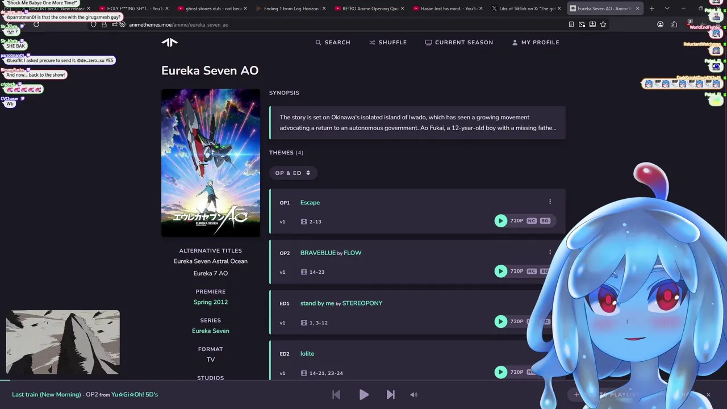Click the Eureka Seven AO page title
The width and height of the screenshot is (727, 409).
pos(210,70)
